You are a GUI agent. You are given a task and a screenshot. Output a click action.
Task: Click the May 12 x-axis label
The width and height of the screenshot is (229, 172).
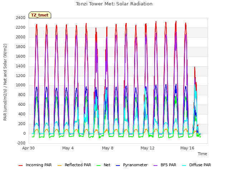pyautogui.click(x=147, y=148)
